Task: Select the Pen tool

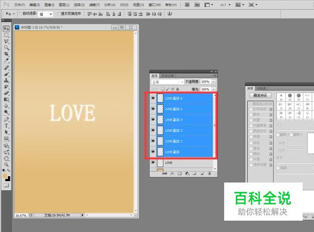Action: coord(6,119)
